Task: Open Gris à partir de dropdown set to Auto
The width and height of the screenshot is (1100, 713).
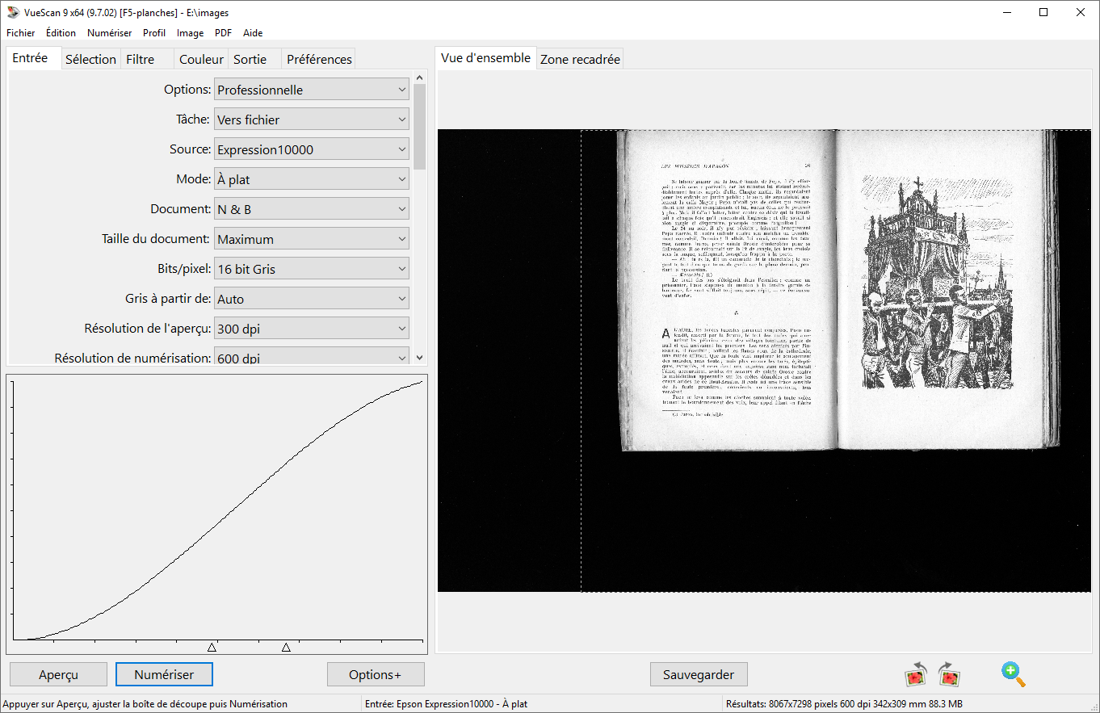Action: click(312, 299)
